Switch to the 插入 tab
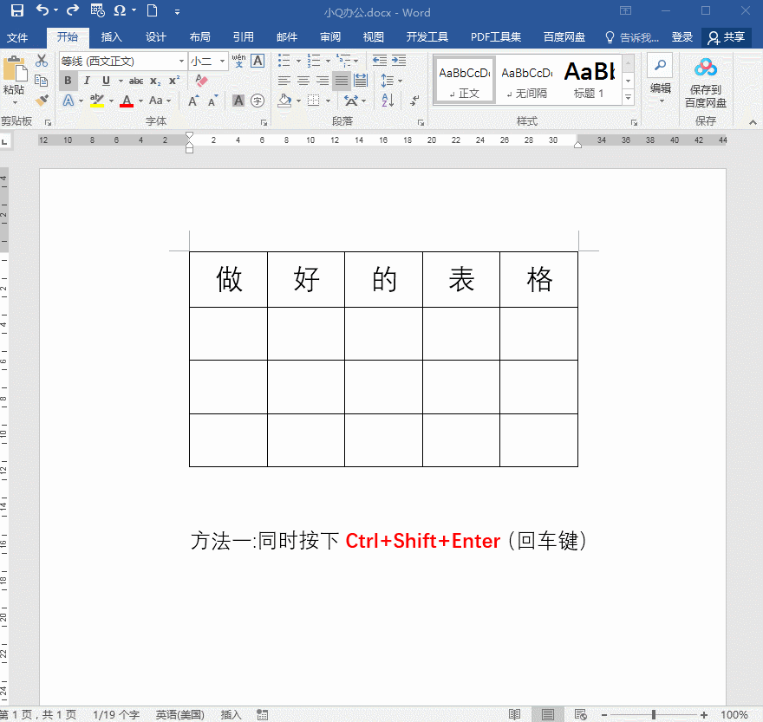 (111, 37)
